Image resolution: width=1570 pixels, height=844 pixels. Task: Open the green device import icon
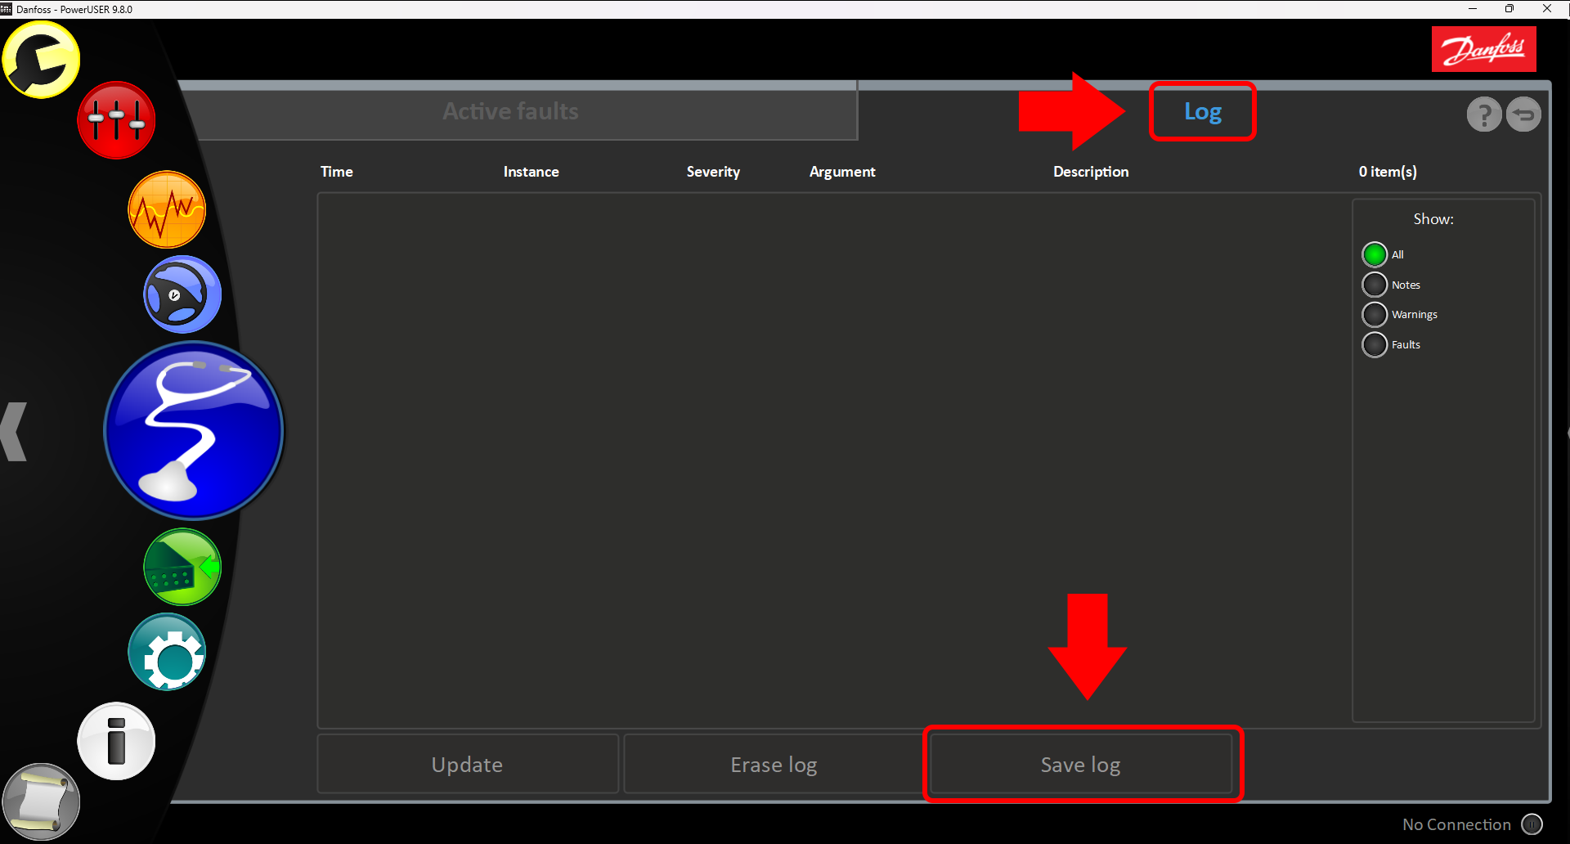[182, 567]
